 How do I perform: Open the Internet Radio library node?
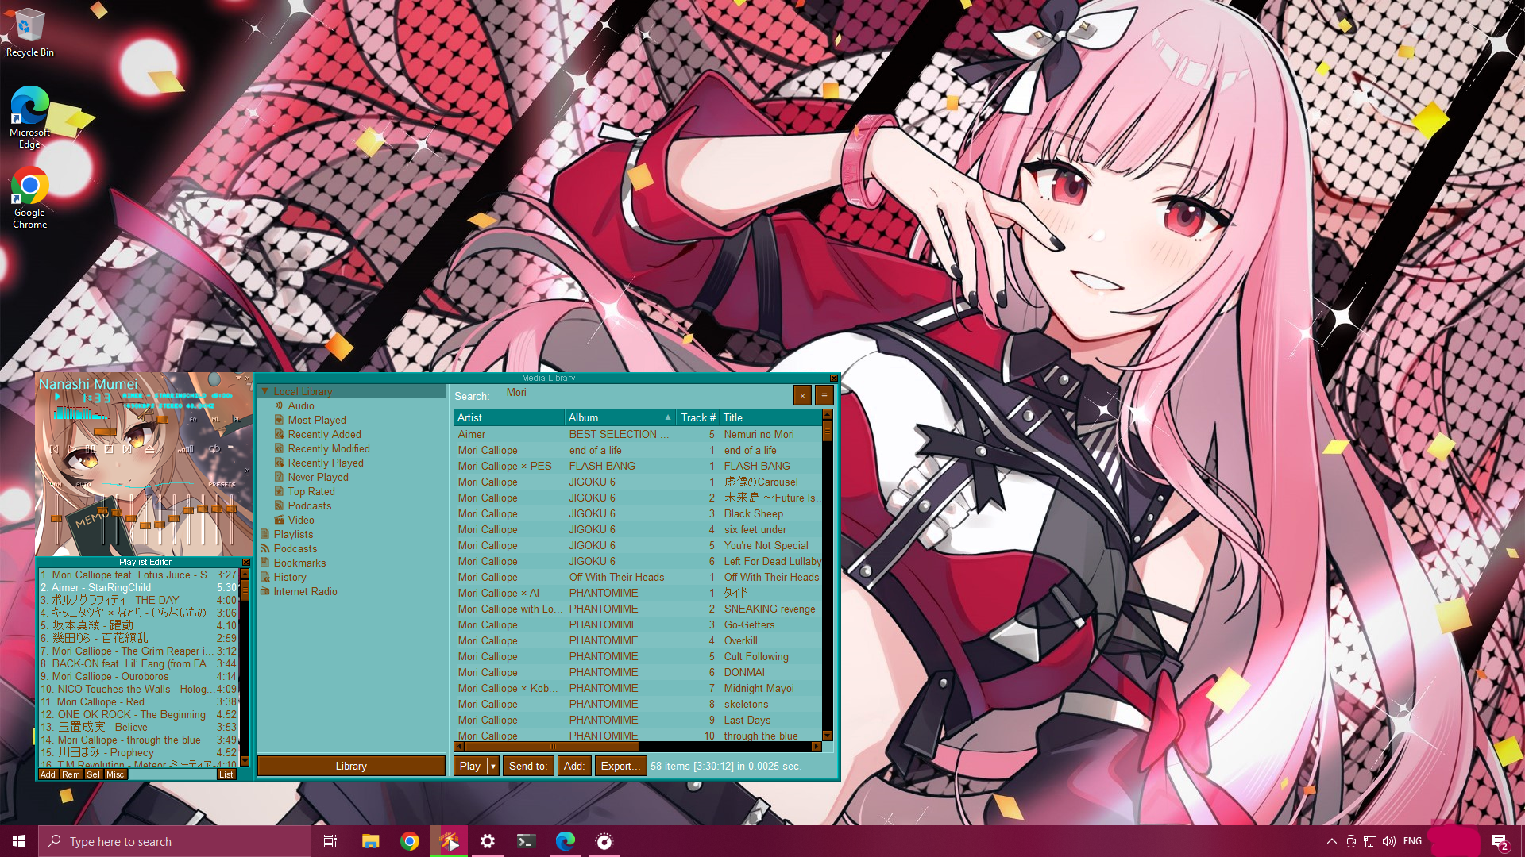(305, 591)
